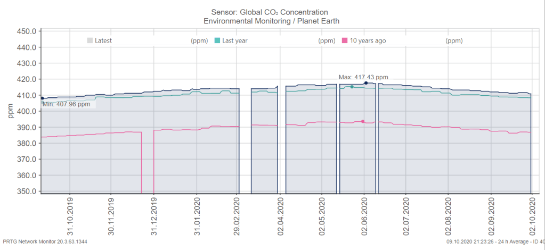This screenshot has width=545, height=250.
Task: Click the minimum data point marker
Action: (43, 98)
